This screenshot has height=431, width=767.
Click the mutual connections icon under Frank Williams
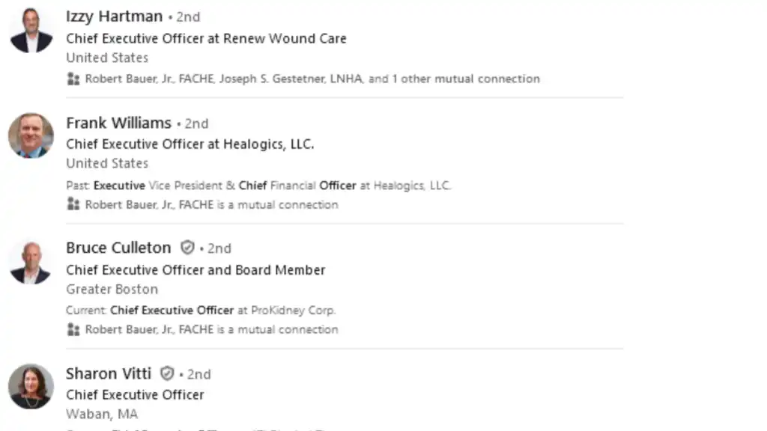(73, 204)
